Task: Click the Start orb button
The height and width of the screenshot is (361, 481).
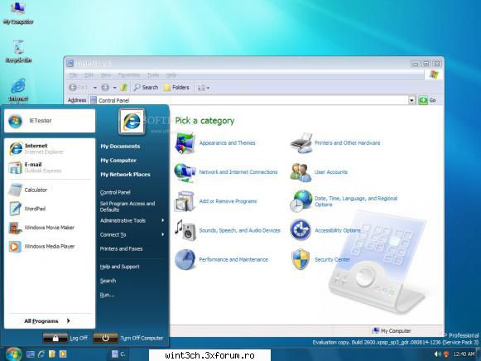Action: [x=13, y=354]
